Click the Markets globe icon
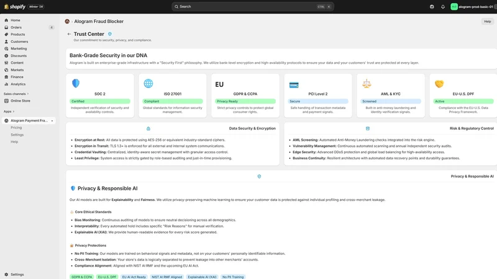The image size is (497, 279). pos(6,70)
